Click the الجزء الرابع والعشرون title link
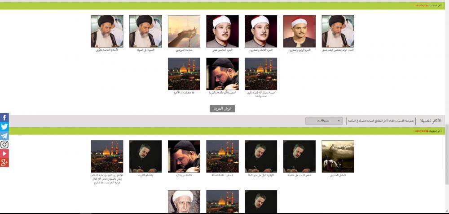The image size is (449, 214). [299, 50]
